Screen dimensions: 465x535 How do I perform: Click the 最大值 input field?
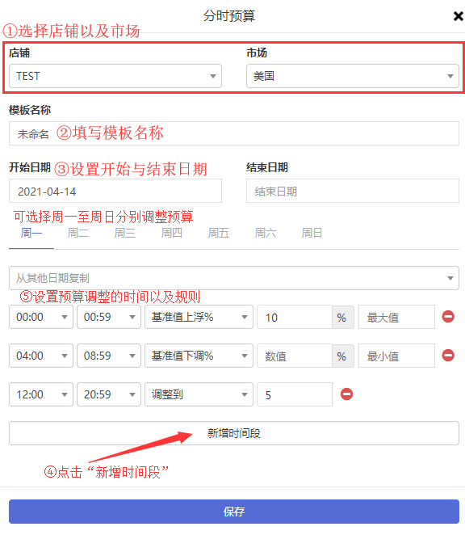[x=396, y=318]
